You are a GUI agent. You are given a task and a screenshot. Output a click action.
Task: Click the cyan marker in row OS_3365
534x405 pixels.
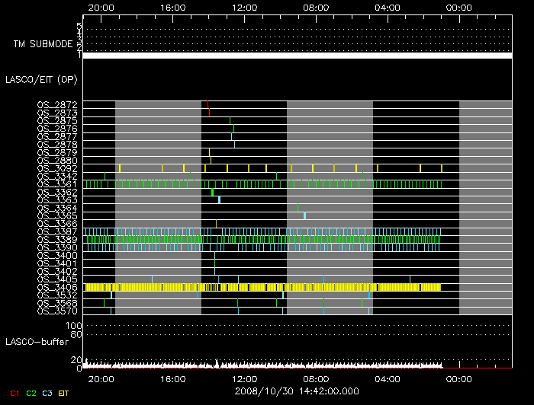[x=304, y=216]
